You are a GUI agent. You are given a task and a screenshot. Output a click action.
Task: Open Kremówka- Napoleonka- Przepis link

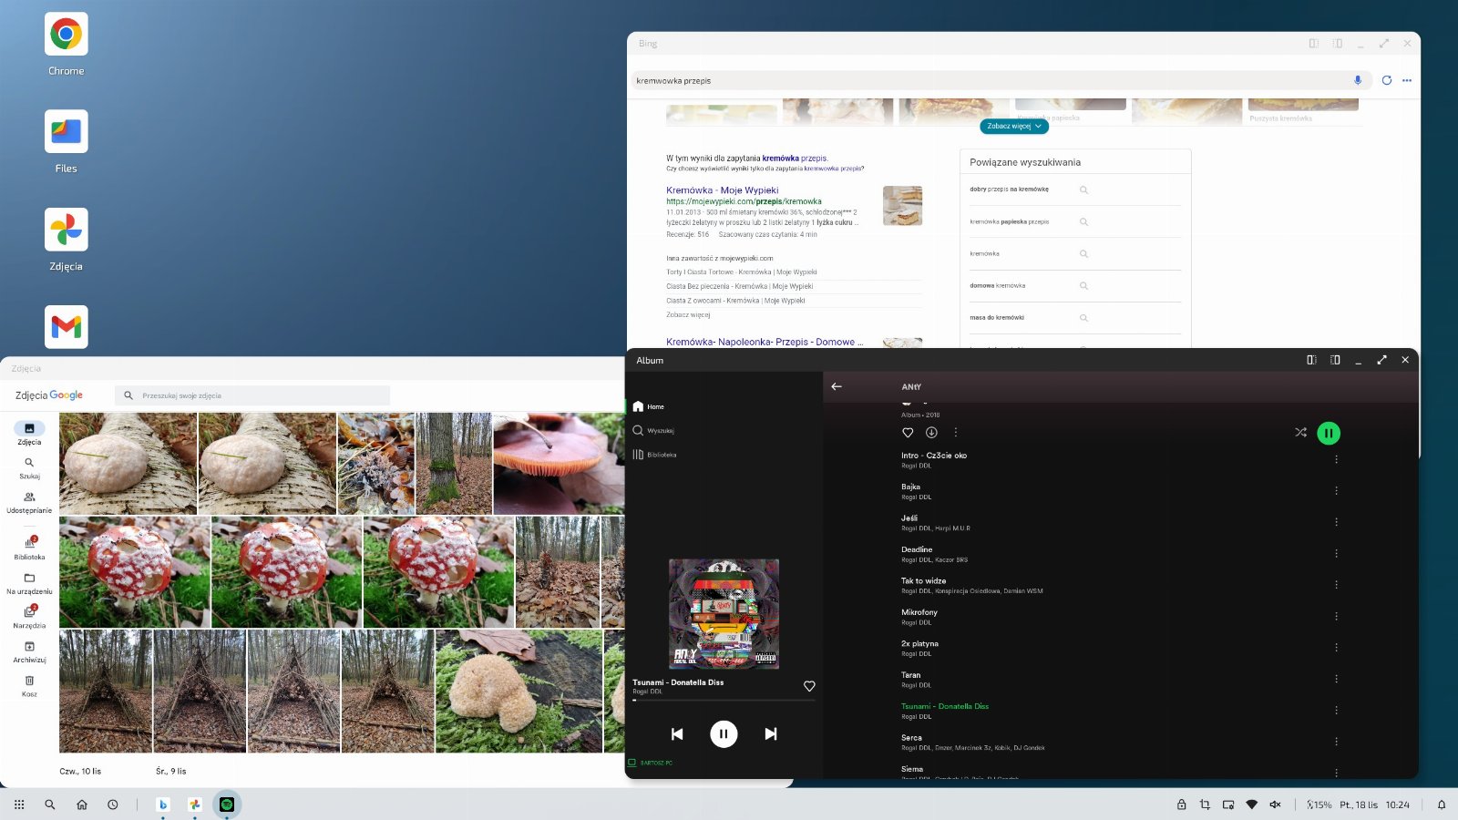(x=765, y=342)
